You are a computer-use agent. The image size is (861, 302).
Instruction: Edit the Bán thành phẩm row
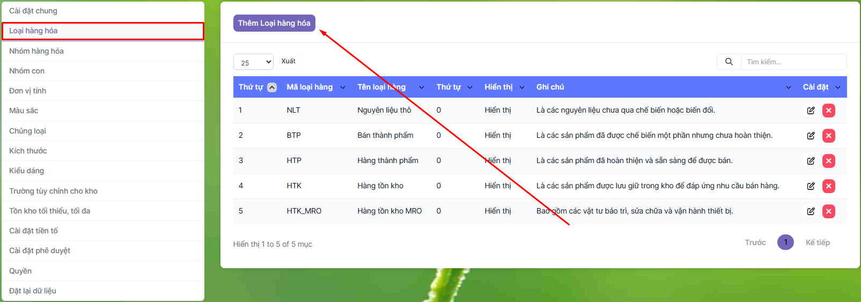[x=811, y=136]
